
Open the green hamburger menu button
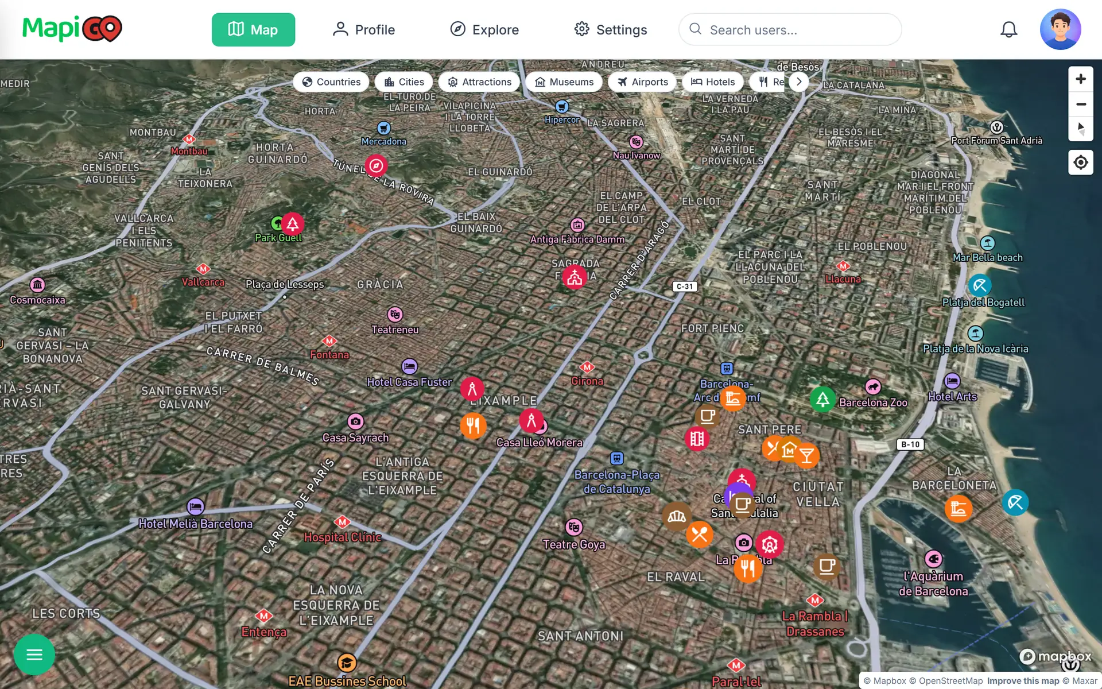click(x=34, y=654)
